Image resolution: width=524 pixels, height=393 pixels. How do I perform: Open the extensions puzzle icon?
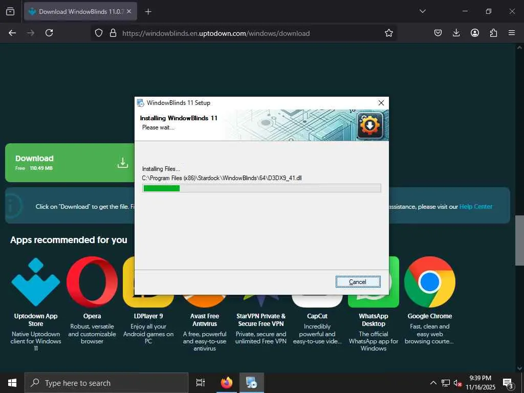(x=493, y=33)
